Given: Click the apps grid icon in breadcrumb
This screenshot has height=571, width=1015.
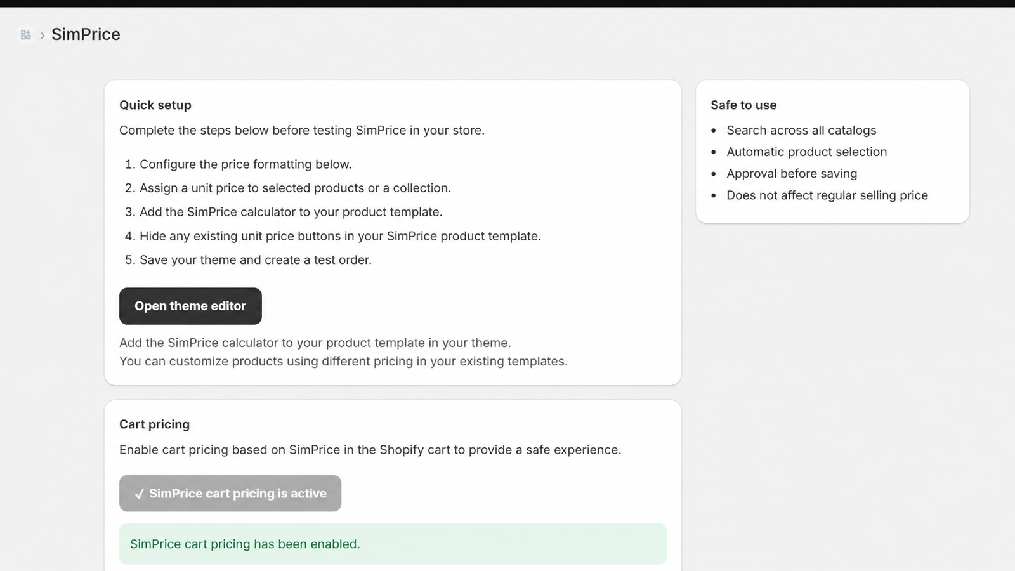Looking at the screenshot, I should tap(25, 35).
